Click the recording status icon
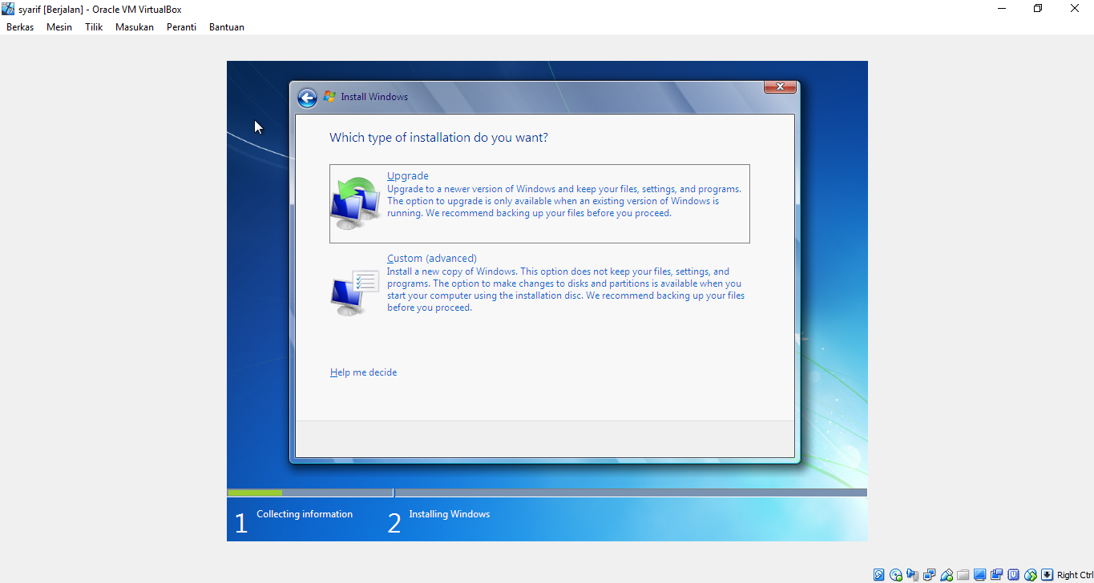The width and height of the screenshot is (1094, 583). (996, 575)
